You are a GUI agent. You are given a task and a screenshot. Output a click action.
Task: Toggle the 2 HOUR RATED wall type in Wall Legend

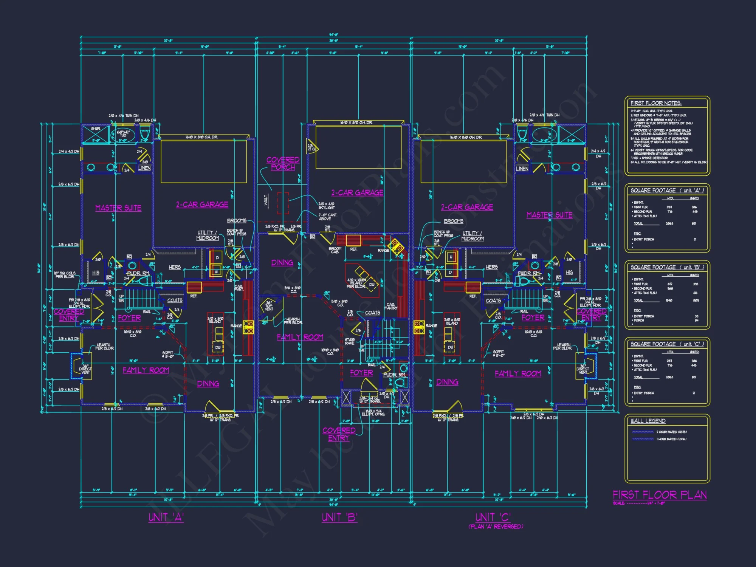pos(672,432)
